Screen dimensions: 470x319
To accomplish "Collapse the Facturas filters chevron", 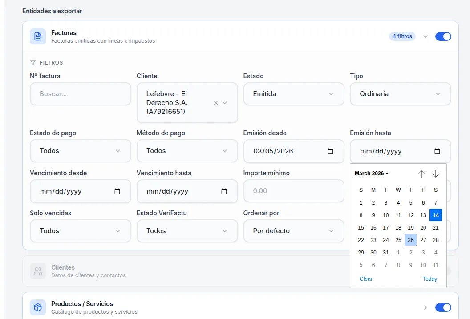I will pos(425,36).
